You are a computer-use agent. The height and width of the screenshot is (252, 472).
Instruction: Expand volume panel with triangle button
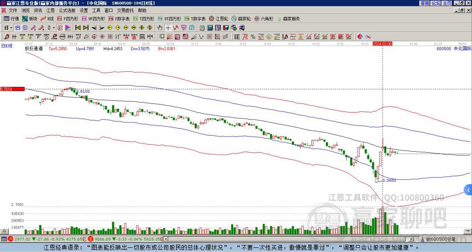4,231
